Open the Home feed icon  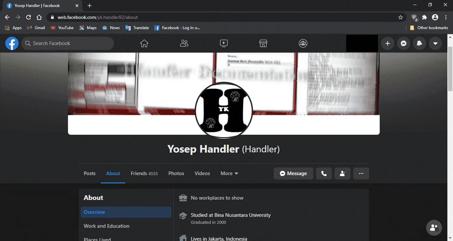(x=144, y=43)
